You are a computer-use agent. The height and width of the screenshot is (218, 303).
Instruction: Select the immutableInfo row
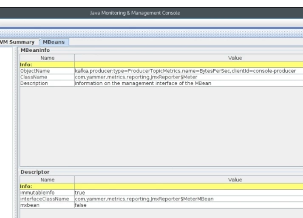161,193
